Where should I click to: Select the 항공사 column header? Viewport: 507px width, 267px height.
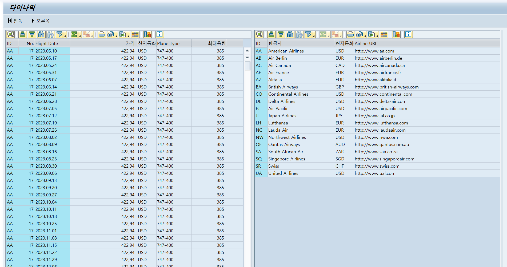tap(301, 43)
